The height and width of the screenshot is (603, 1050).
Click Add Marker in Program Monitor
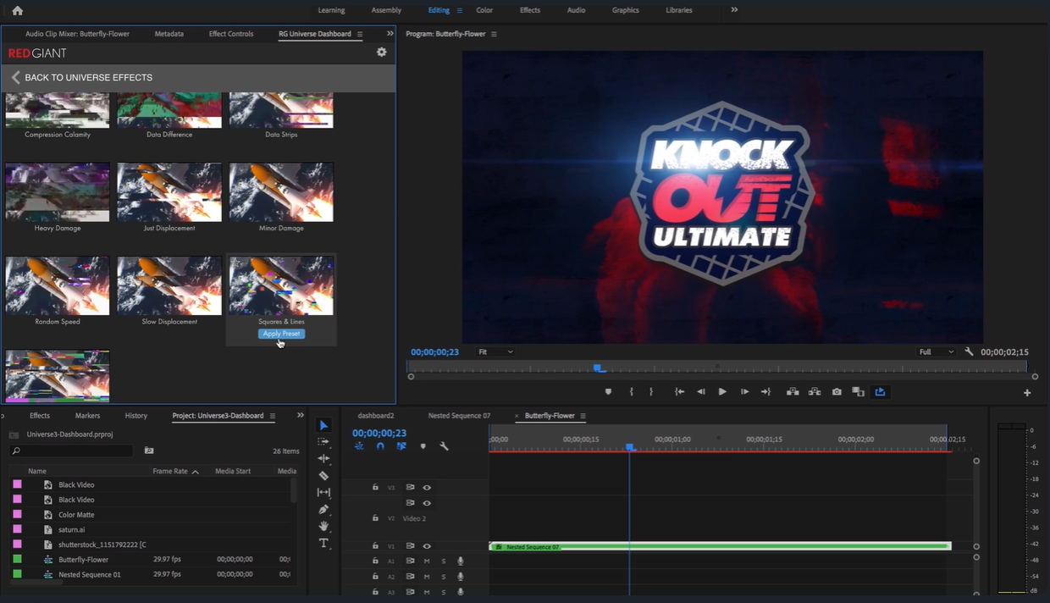point(608,392)
